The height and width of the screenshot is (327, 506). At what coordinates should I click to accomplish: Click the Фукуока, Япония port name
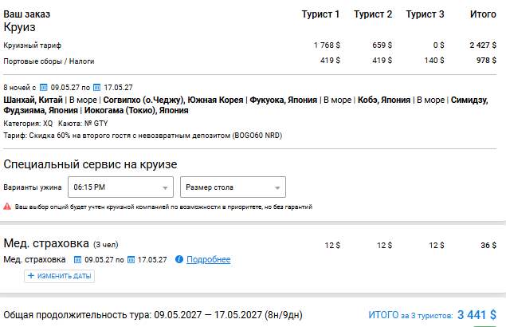pyautogui.click(x=284, y=100)
